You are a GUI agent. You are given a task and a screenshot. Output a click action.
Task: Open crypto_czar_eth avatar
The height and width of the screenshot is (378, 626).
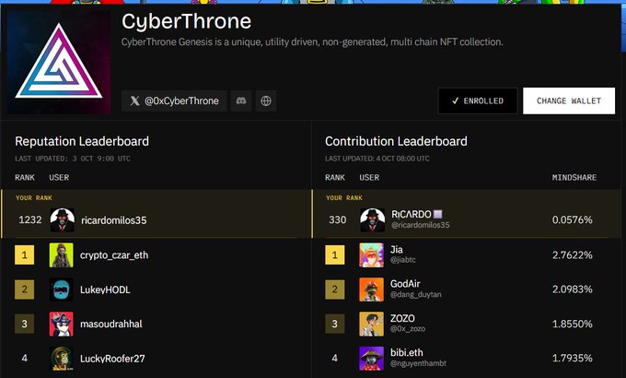coord(62,255)
